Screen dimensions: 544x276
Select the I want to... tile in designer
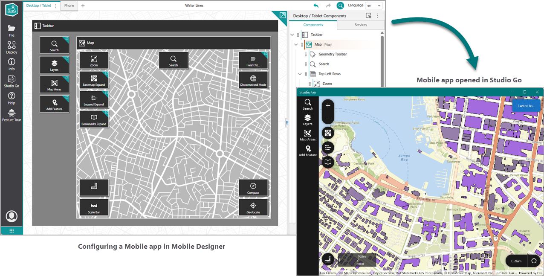pos(253,60)
